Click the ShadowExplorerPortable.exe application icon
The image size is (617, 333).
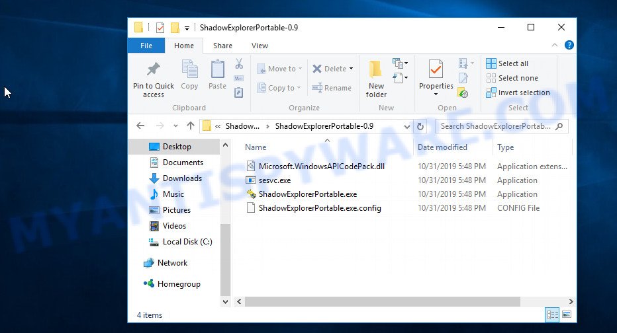(x=251, y=194)
